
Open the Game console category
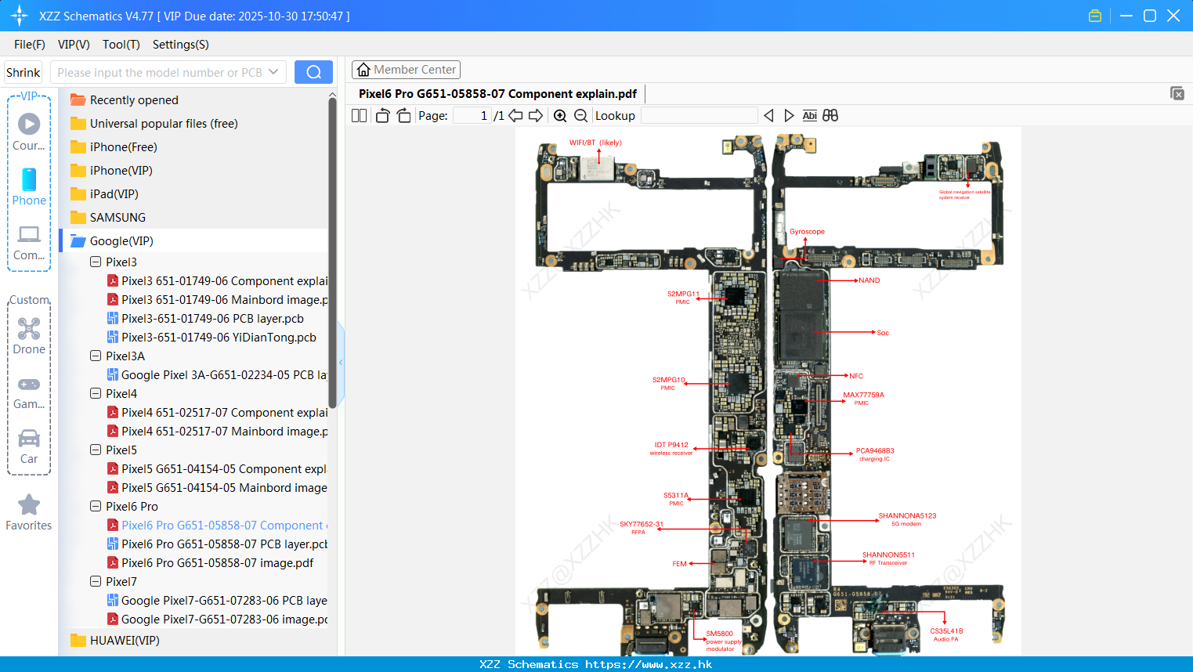coord(29,392)
